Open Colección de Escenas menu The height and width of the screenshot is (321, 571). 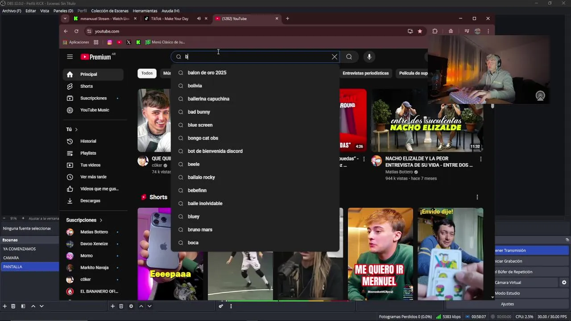point(110,11)
